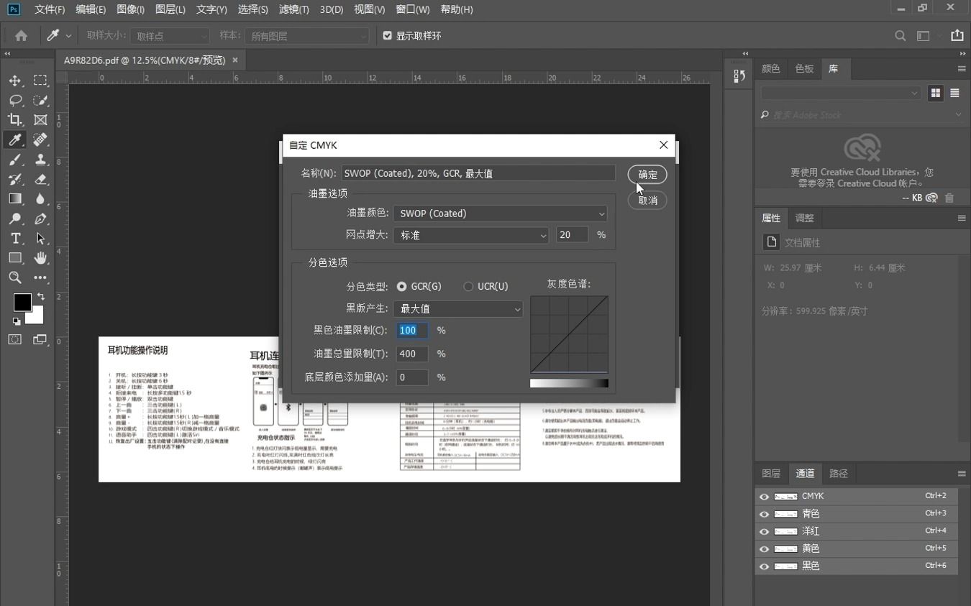Open the library selection dropdown
The image size is (971, 606).
841,93
